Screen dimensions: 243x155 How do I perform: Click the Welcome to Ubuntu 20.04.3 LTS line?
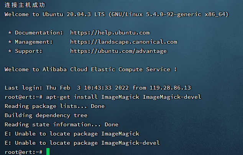(x=117, y=15)
